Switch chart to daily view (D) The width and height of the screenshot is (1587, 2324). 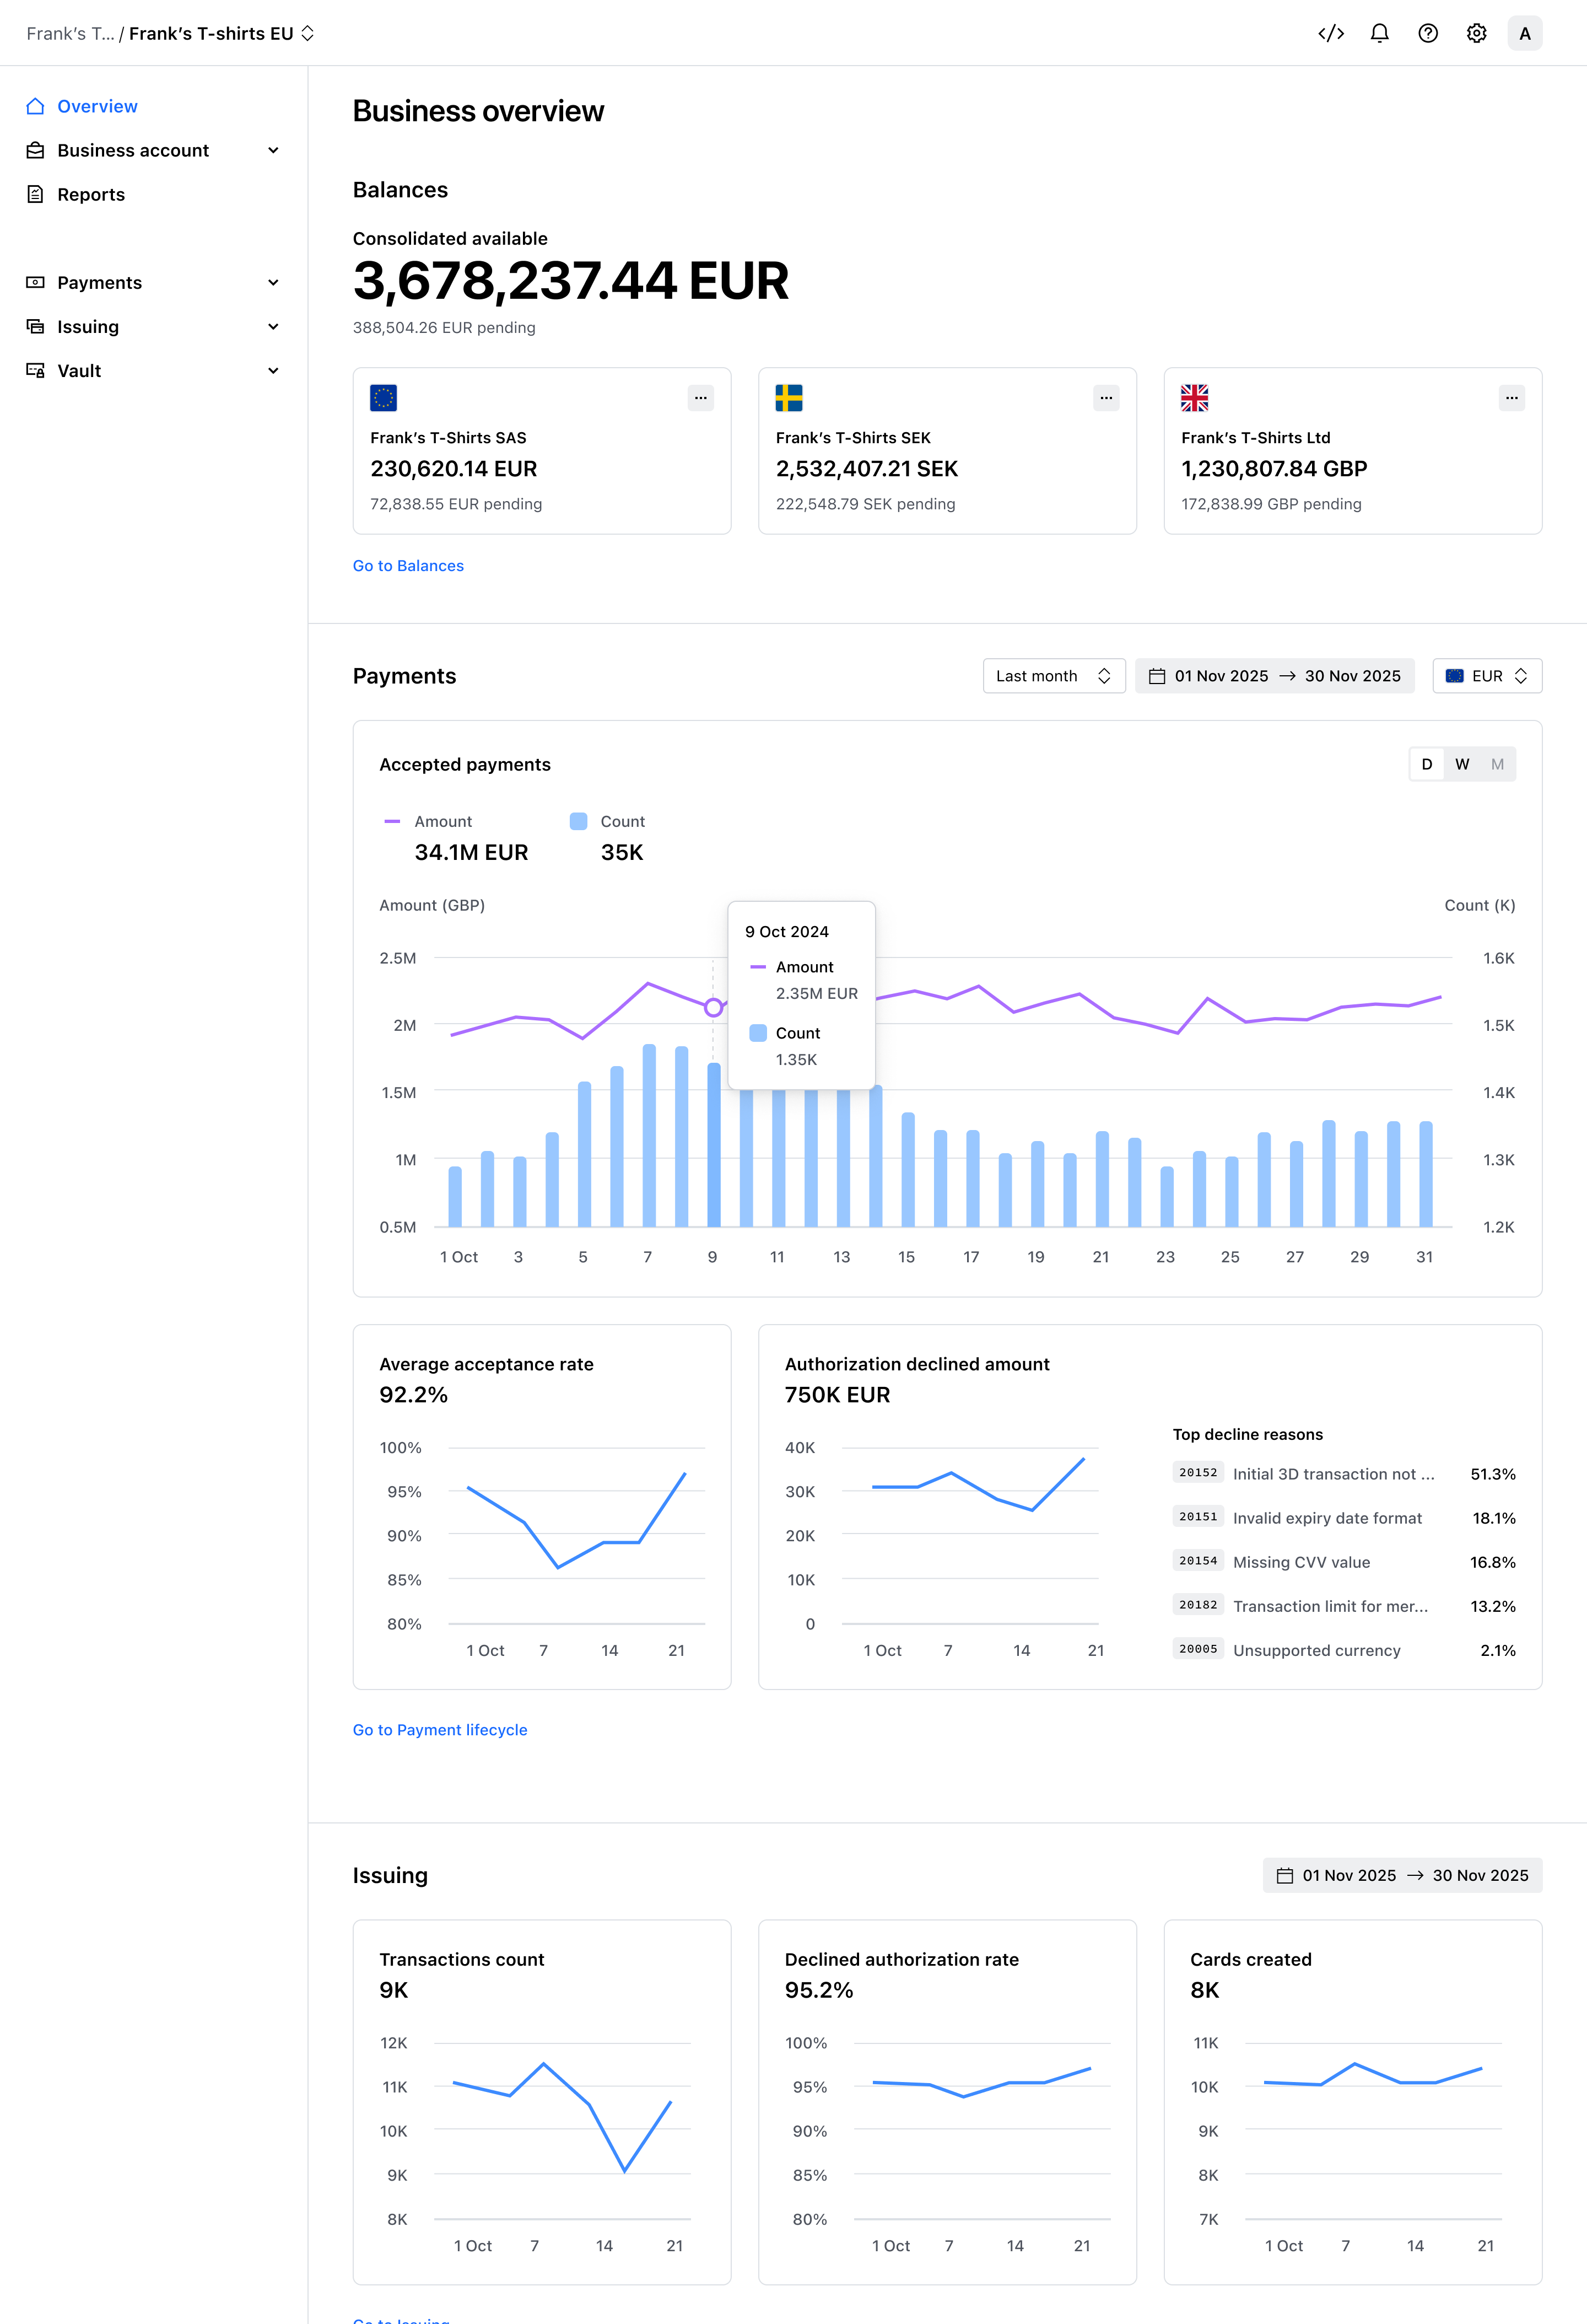tap(1426, 764)
